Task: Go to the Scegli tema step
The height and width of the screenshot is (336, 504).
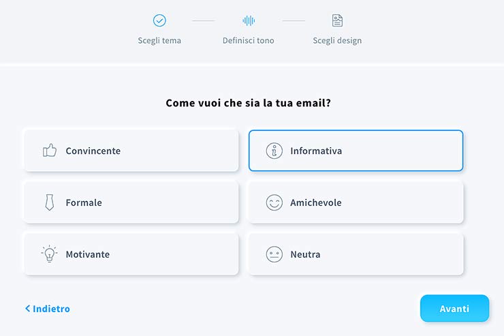Action: [159, 40]
